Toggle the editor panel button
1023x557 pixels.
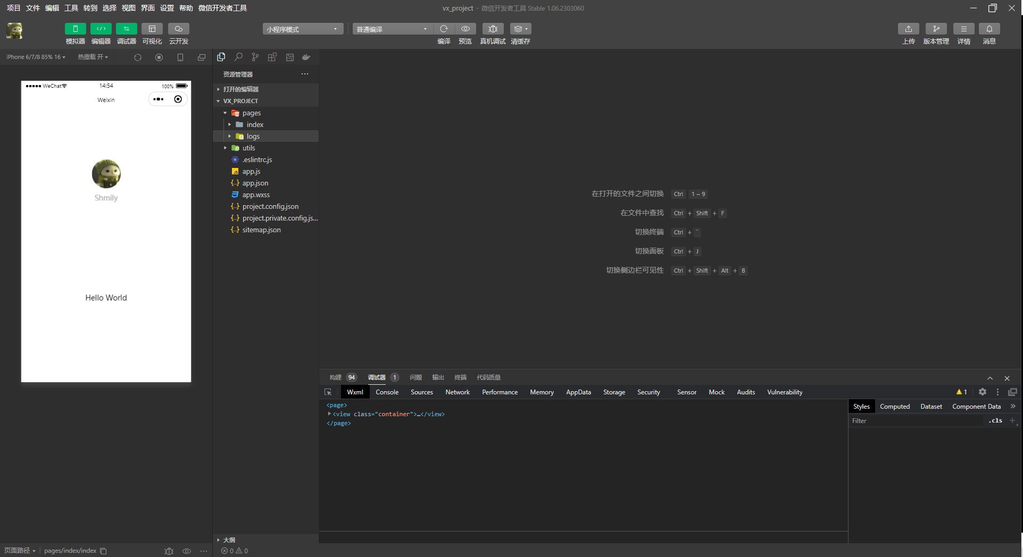point(101,29)
